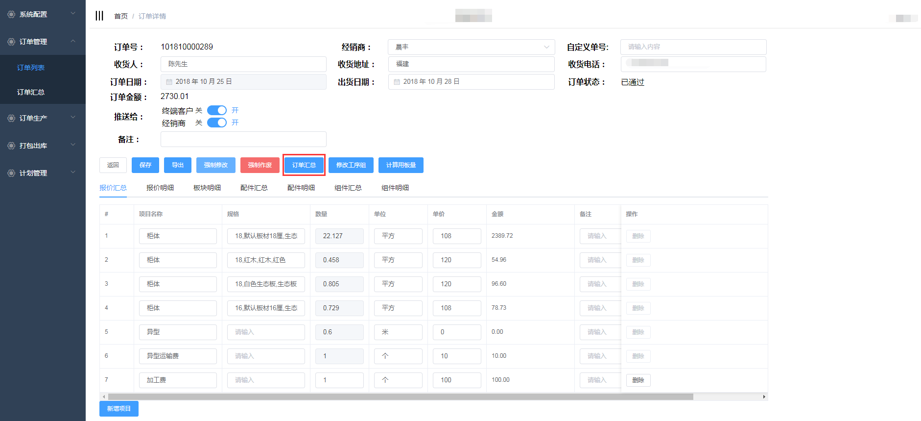Click the sidebar collapse hamburger icon
Image resolution: width=921 pixels, height=421 pixels.
coord(99,16)
